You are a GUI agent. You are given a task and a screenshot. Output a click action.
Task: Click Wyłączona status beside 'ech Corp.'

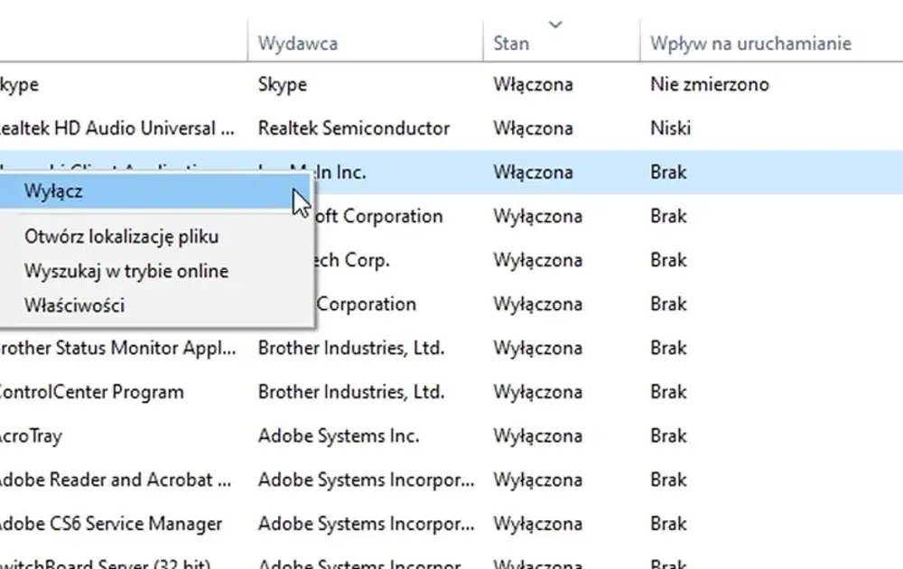pyautogui.click(x=538, y=260)
